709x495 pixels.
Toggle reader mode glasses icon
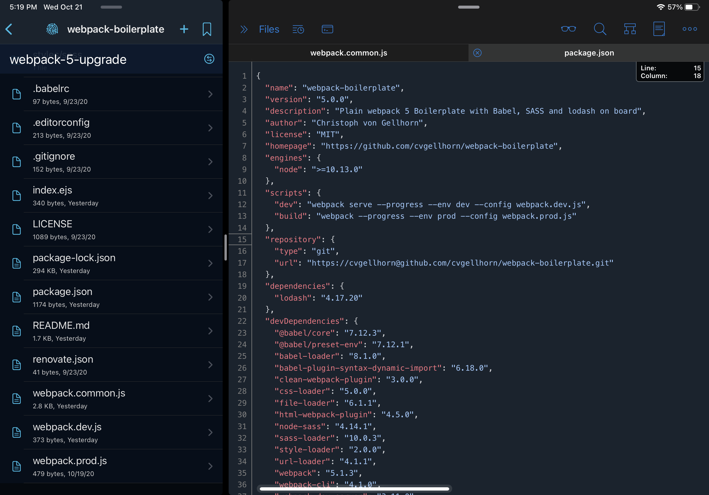(569, 29)
